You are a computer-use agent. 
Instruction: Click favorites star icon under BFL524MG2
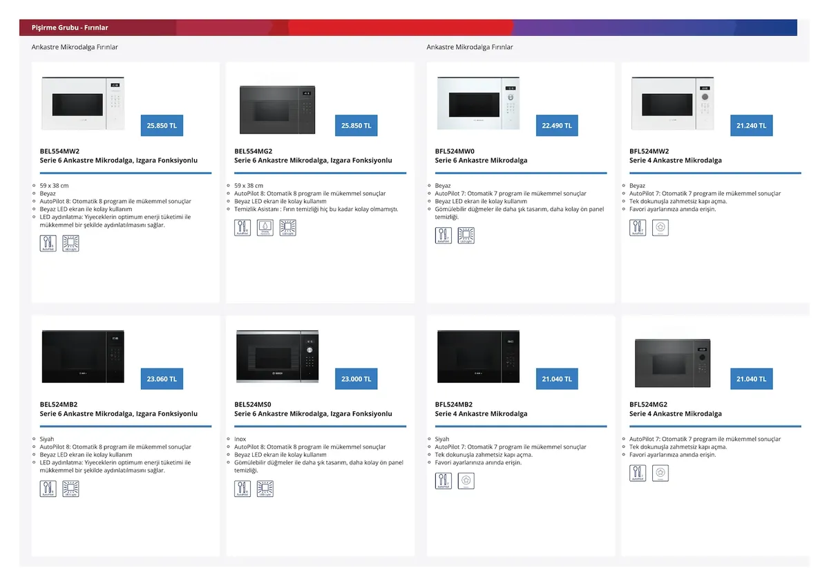coord(660,473)
